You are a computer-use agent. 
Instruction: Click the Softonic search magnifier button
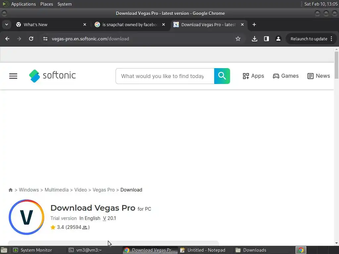click(222, 76)
